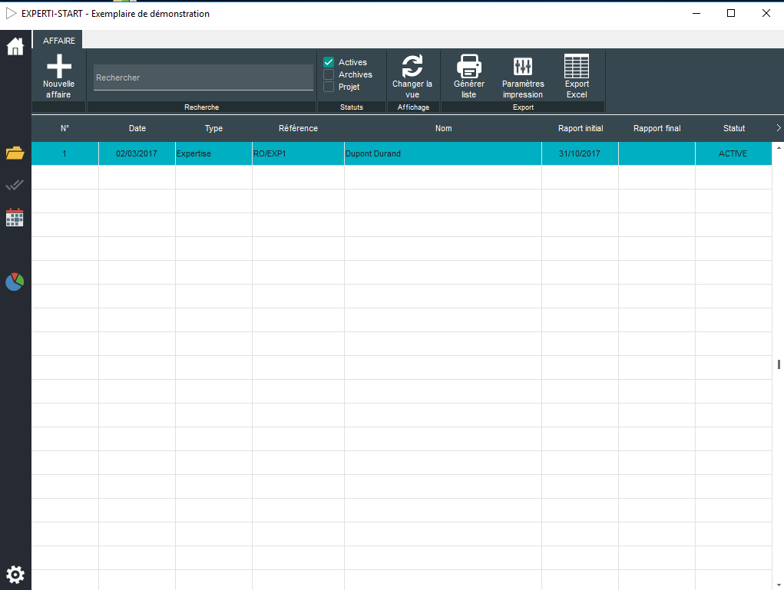This screenshot has height=590, width=784.
Task: Uncheck the Actives checkbox
Action: (329, 62)
